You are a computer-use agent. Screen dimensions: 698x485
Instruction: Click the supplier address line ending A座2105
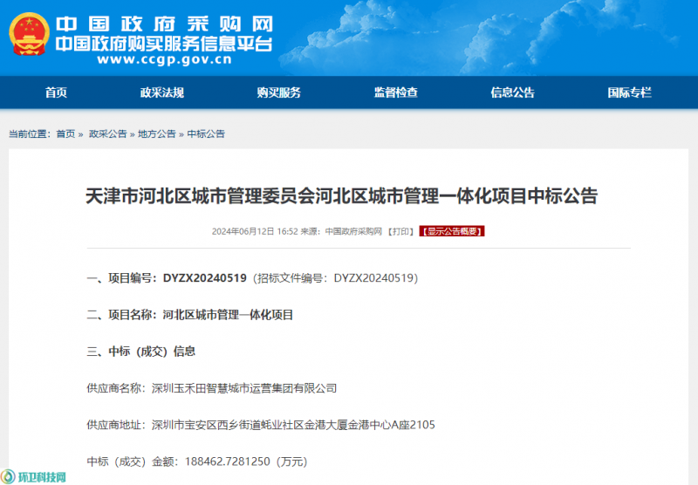tap(261, 425)
